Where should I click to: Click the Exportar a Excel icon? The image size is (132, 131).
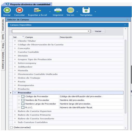pos(37,10)
